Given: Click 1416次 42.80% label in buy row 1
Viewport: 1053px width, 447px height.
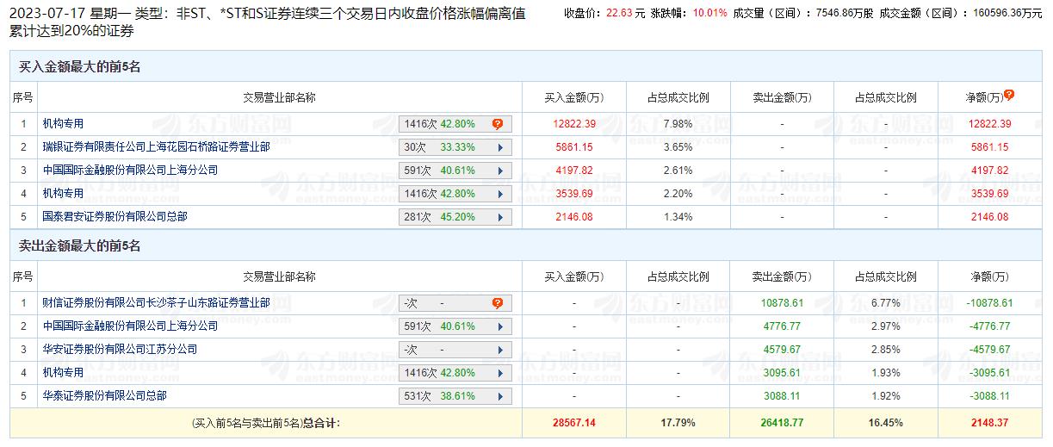Looking at the screenshot, I should (439, 124).
